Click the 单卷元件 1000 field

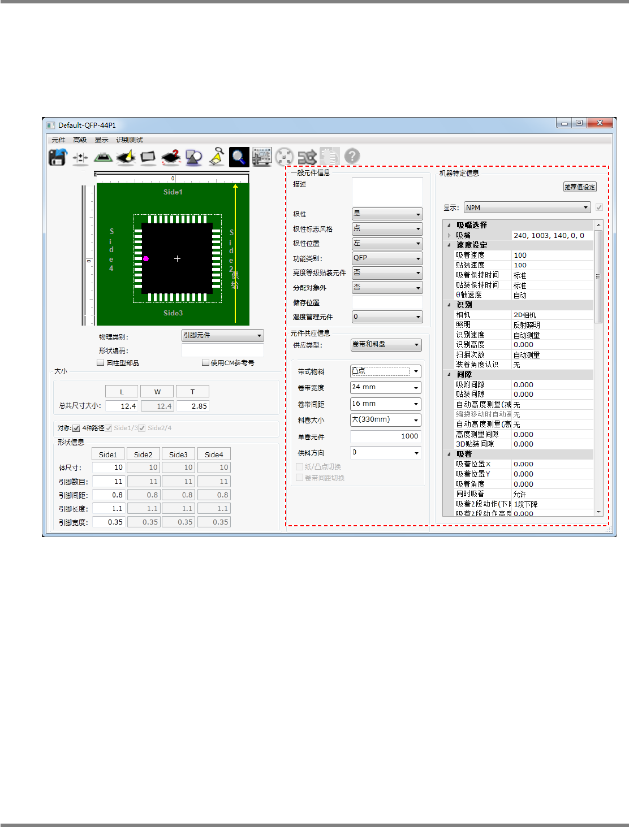pyautogui.click(x=386, y=436)
